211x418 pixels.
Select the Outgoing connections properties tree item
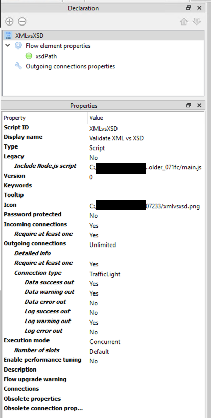pos(70,66)
